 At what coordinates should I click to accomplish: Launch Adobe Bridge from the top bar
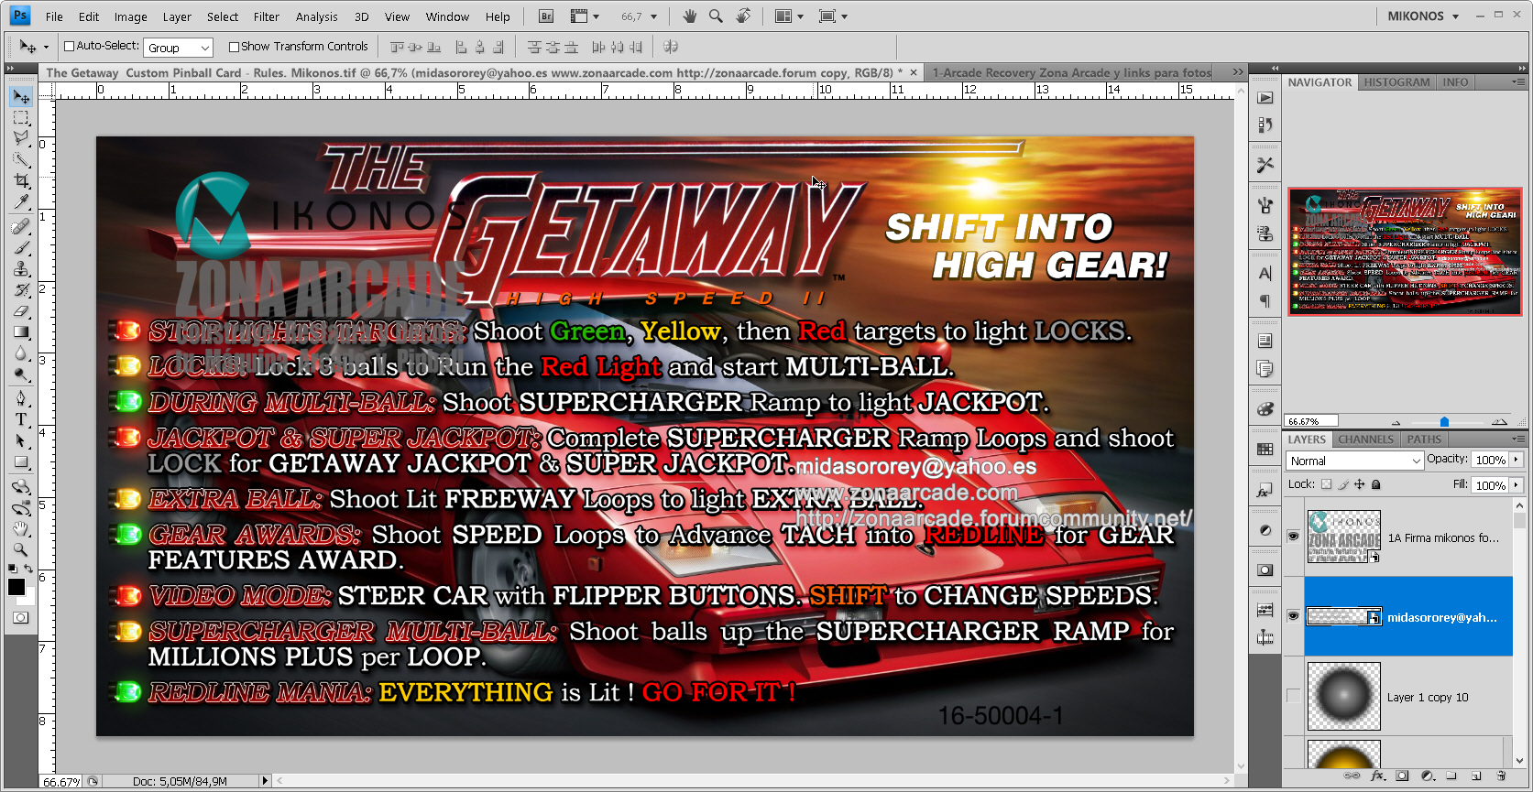pyautogui.click(x=546, y=16)
